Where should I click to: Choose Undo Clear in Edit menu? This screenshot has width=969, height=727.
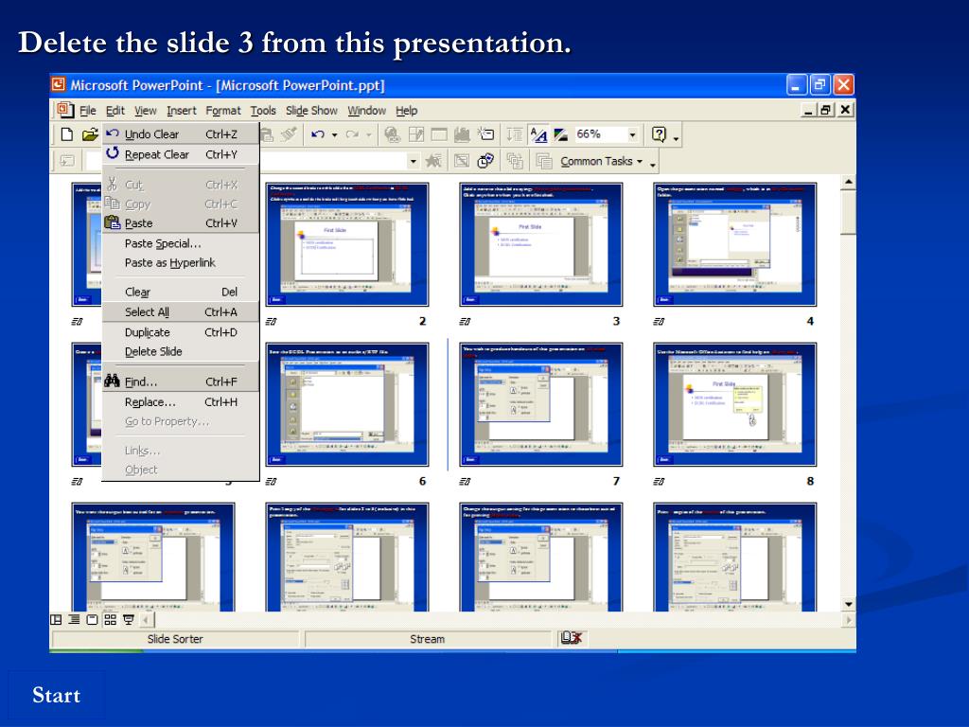pos(181,134)
